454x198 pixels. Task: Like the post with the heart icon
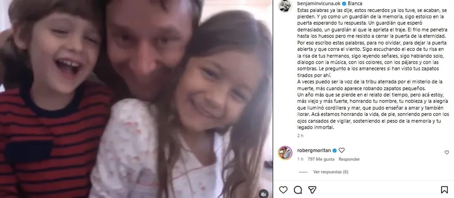pos(283,190)
